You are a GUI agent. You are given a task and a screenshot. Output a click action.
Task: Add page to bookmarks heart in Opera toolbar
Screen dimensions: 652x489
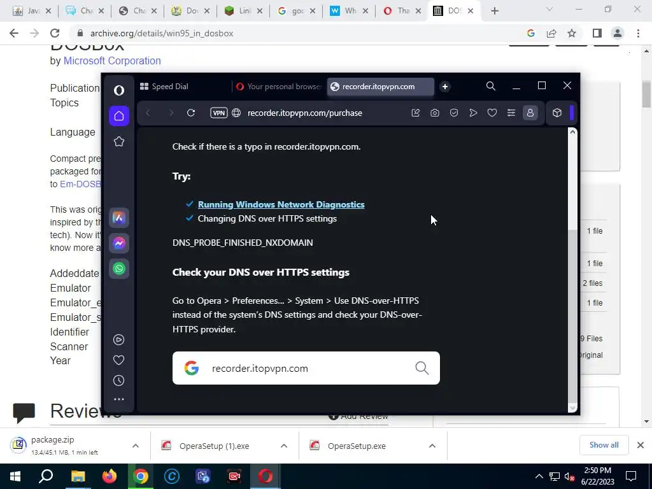click(x=492, y=113)
